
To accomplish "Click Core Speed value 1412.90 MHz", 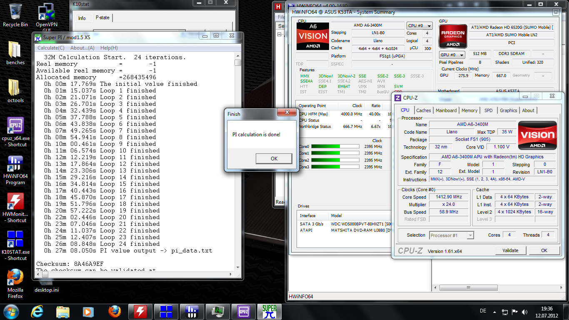I will 449,197.
